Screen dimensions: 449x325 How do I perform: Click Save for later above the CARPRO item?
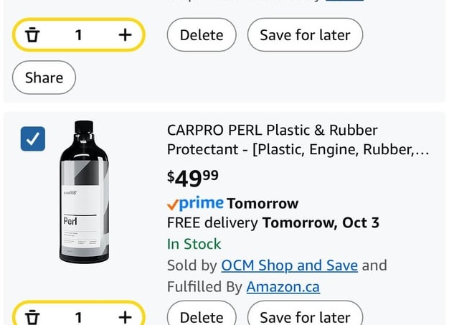305,35
